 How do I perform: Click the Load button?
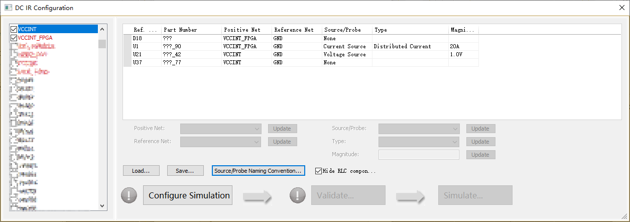[x=141, y=171]
